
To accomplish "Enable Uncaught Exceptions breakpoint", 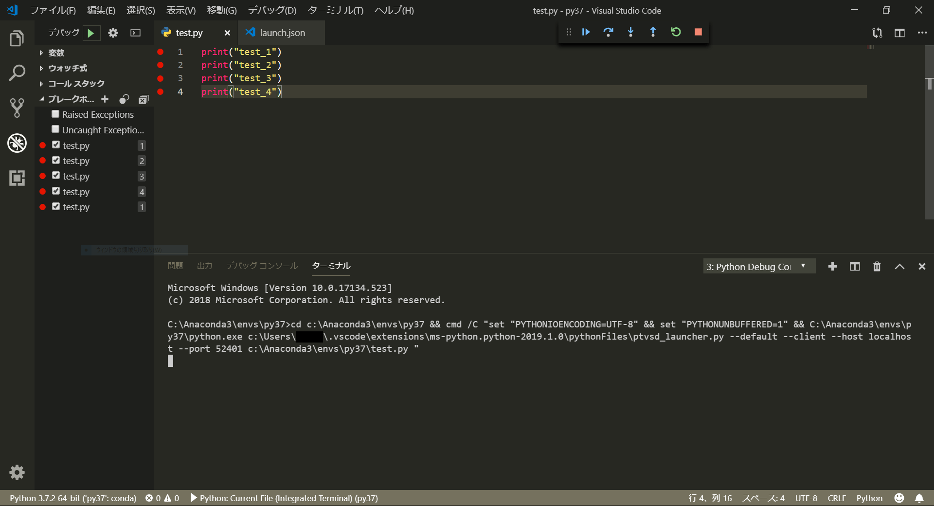I will coord(55,129).
